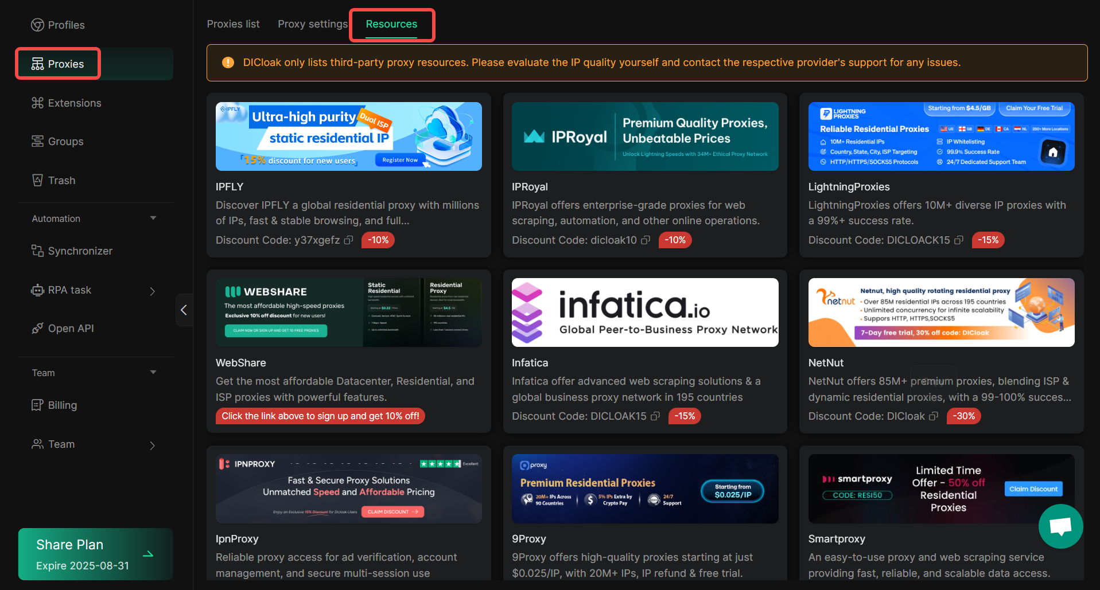The image size is (1100, 590).
Task: Click the NetNut provider title
Action: [826, 363]
